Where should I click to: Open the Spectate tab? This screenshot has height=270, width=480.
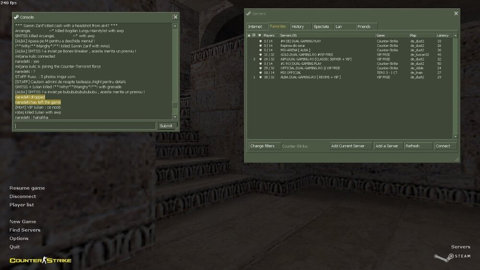click(x=321, y=26)
